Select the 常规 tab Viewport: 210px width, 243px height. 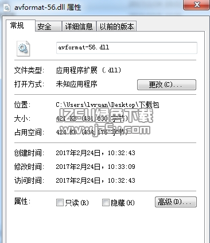tap(20, 25)
